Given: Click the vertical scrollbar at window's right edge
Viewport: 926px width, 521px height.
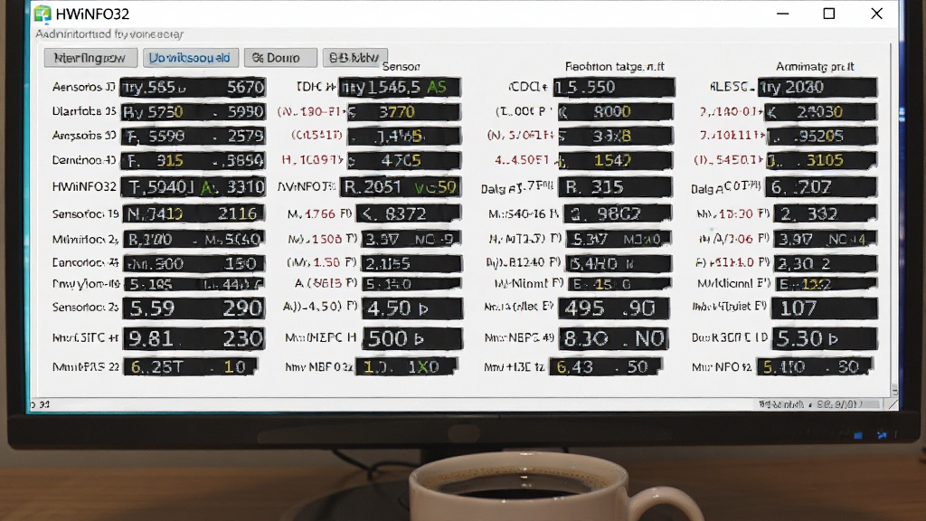Looking at the screenshot, I should click(x=894, y=219).
